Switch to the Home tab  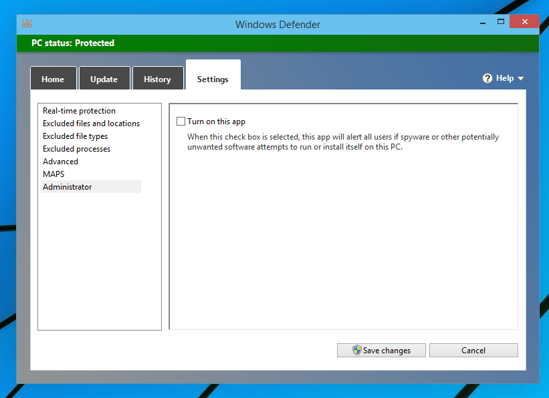[x=53, y=79]
